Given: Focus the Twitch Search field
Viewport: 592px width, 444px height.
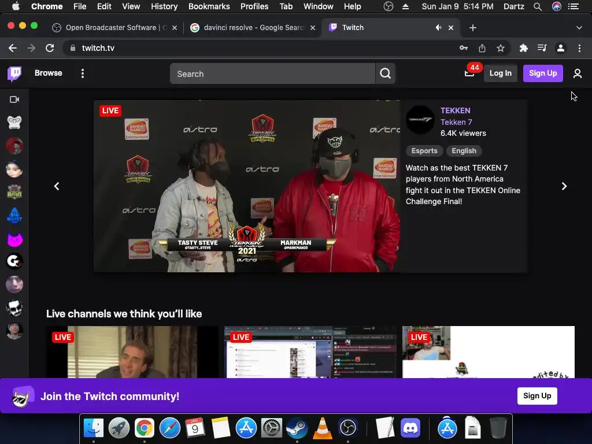Looking at the screenshot, I should click(272, 73).
